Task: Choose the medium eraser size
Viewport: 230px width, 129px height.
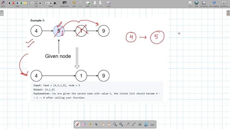Action: 51,3
